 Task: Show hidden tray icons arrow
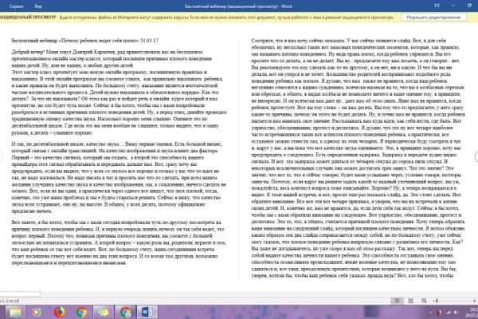click(430, 313)
